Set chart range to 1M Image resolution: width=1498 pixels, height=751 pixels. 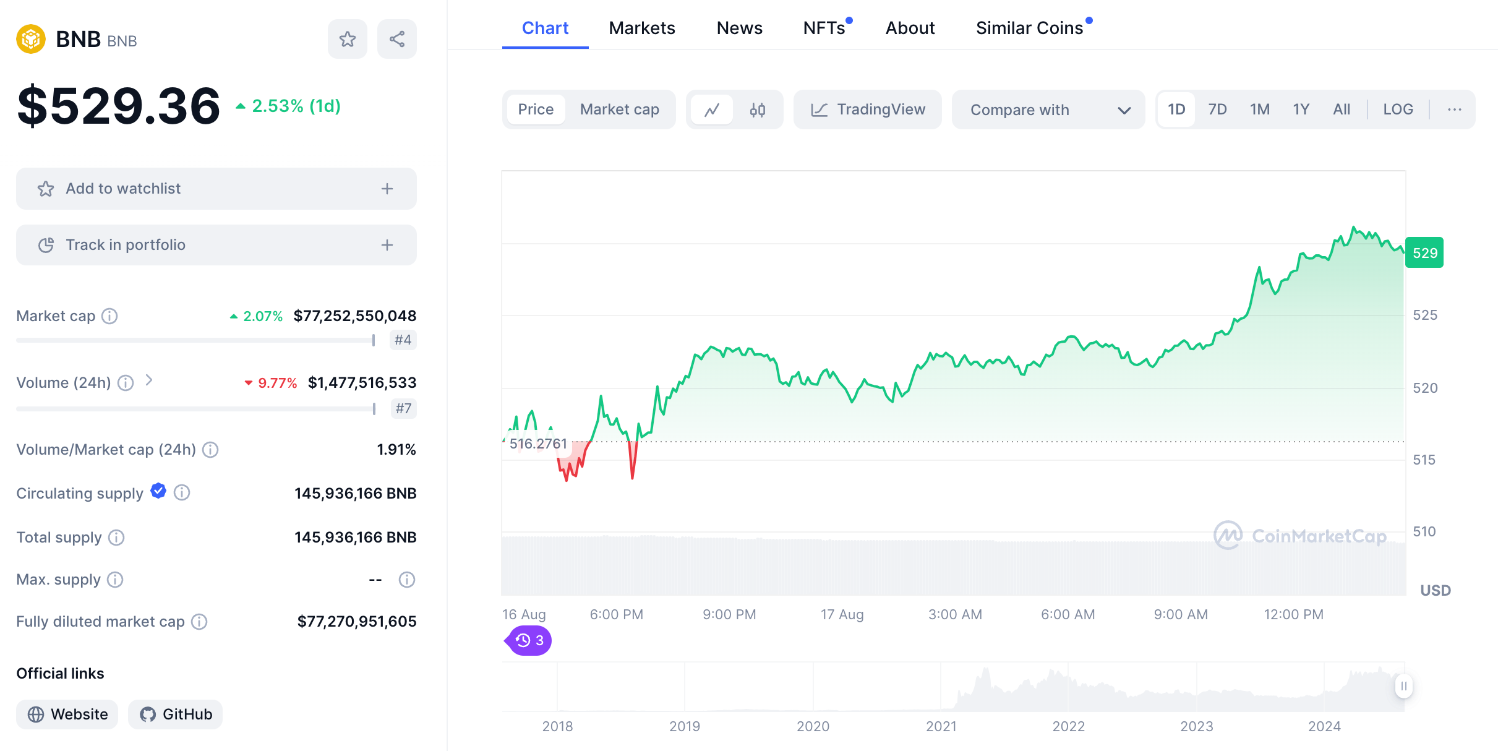(1259, 109)
